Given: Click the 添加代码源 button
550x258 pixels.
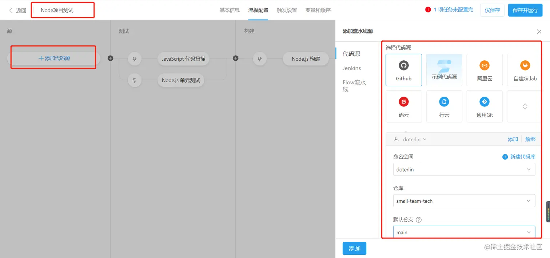Looking at the screenshot, I should tap(54, 58).
